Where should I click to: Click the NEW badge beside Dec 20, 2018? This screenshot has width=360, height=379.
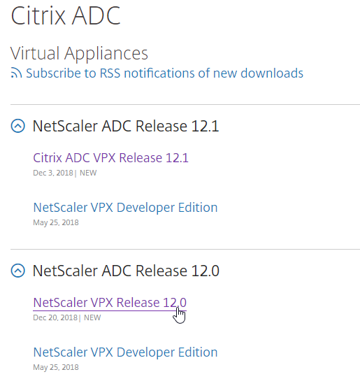click(92, 317)
